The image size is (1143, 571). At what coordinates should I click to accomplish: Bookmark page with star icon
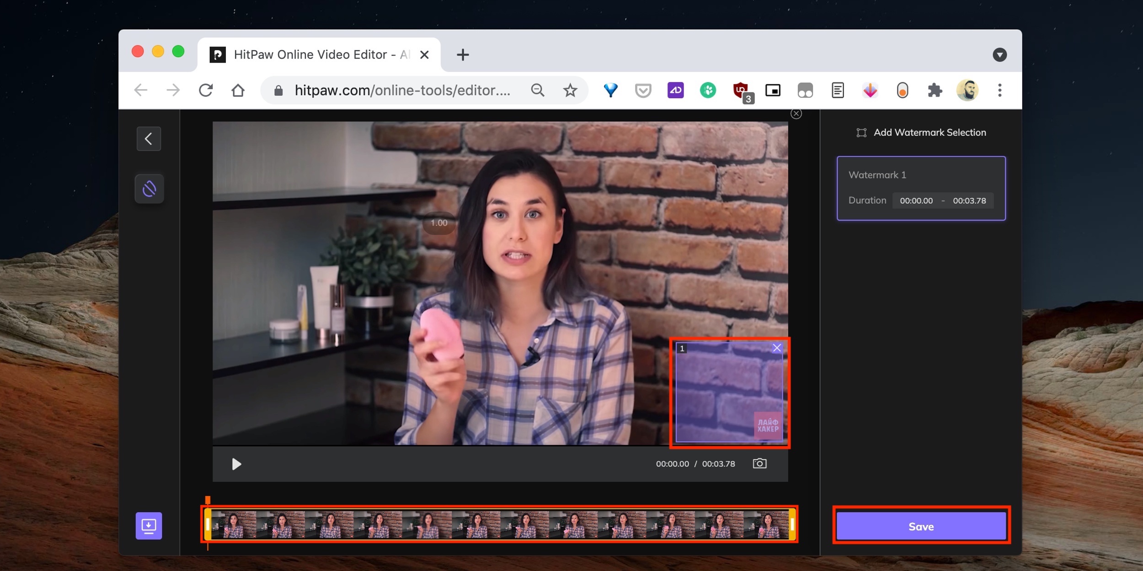pyautogui.click(x=570, y=90)
